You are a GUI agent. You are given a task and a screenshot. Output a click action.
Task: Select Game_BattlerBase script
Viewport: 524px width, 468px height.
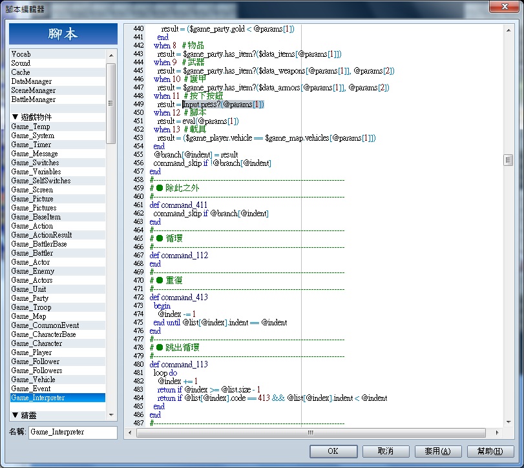[58, 244]
